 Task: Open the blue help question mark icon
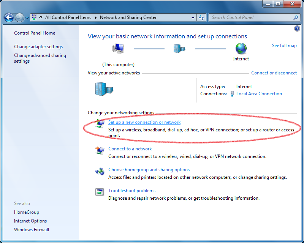tap(297, 29)
